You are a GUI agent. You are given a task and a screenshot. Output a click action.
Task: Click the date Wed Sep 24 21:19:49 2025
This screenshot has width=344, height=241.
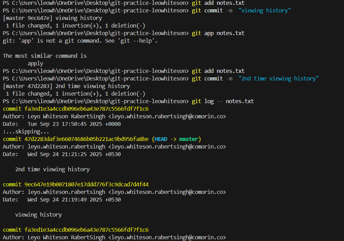tap(65, 200)
